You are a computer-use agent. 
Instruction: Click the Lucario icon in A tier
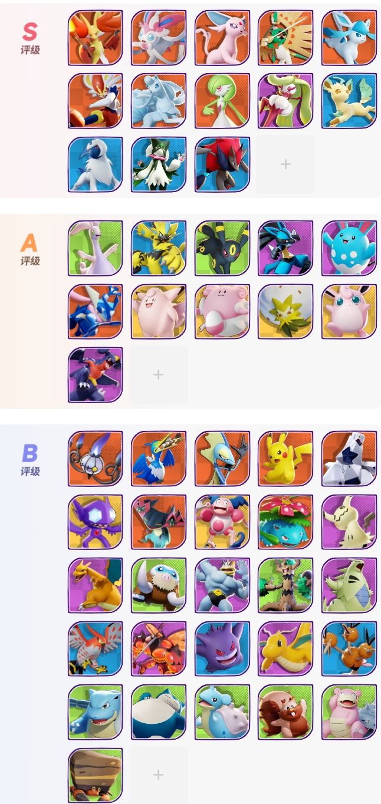coord(285,248)
